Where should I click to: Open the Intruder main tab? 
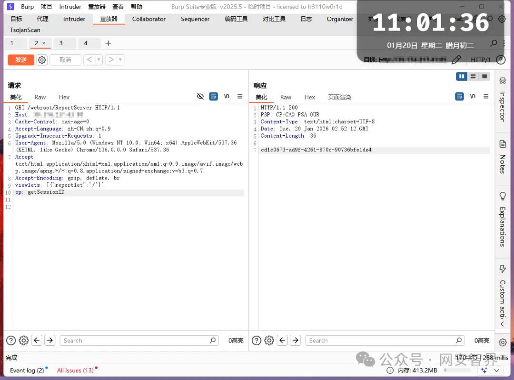coord(74,19)
